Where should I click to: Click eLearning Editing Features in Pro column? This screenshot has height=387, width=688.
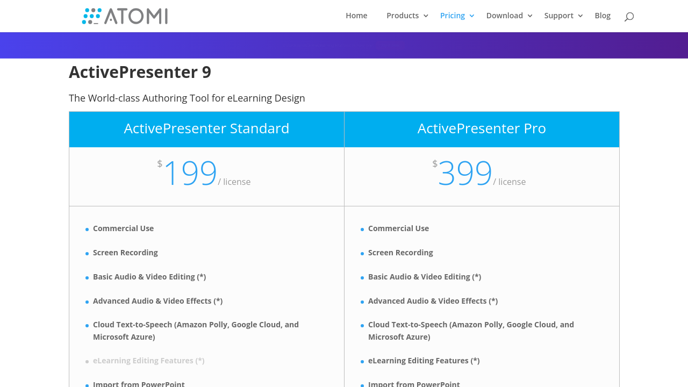coord(424,361)
